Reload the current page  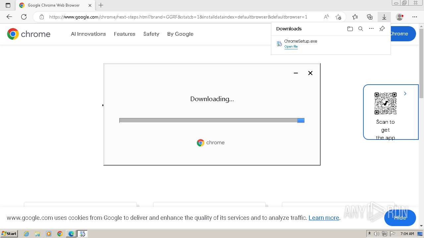pyautogui.click(x=24, y=17)
